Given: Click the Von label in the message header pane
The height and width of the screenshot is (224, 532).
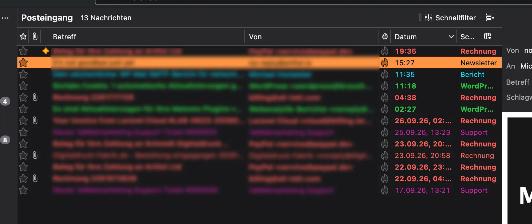Looking at the screenshot, I should pos(513,50).
